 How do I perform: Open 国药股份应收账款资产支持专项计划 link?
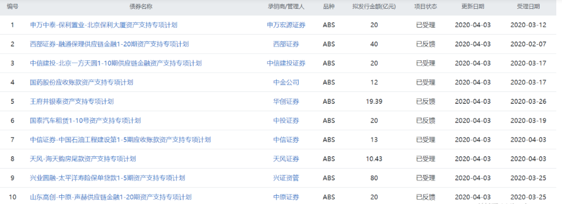coord(82,83)
